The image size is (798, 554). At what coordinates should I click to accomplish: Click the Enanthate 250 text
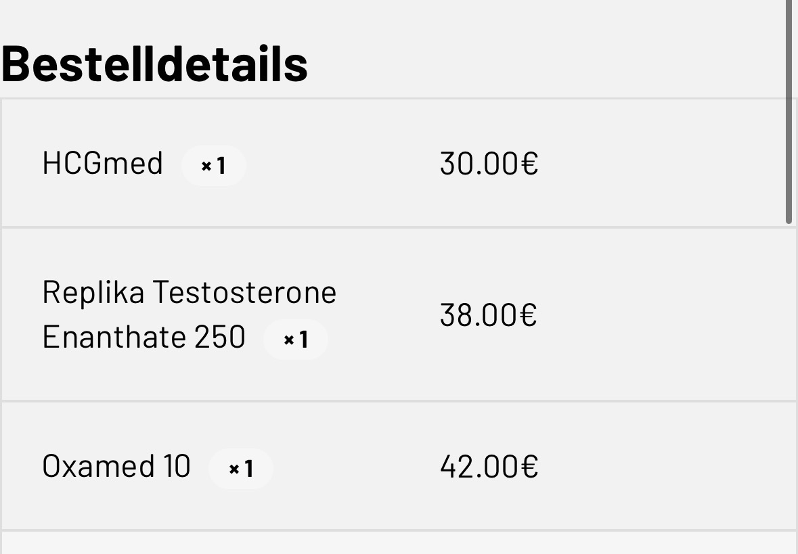click(x=143, y=336)
